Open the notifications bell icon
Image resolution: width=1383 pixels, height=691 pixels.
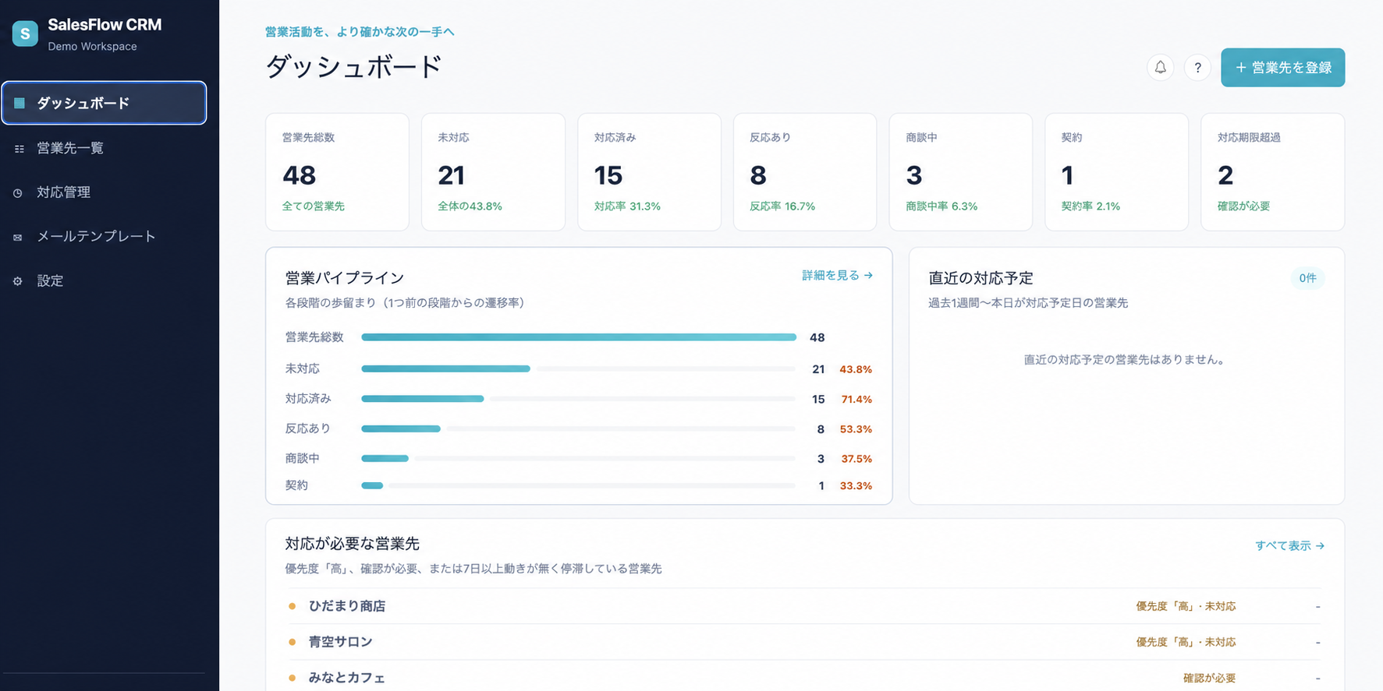[x=1160, y=68]
